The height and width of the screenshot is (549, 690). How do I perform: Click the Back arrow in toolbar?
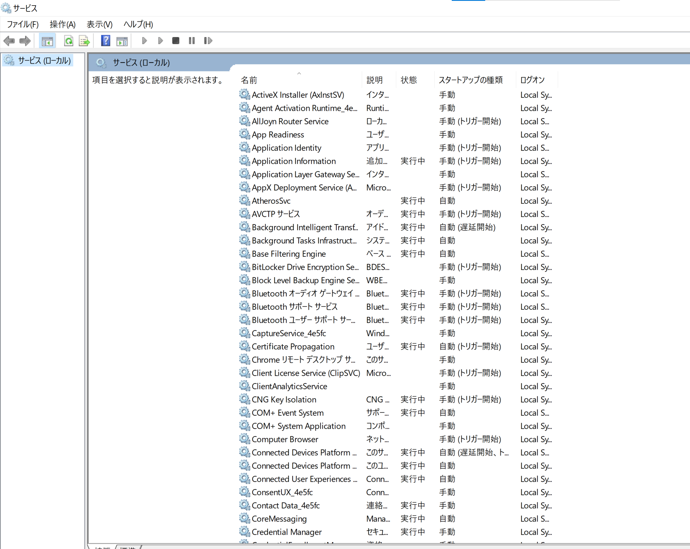pos(9,41)
